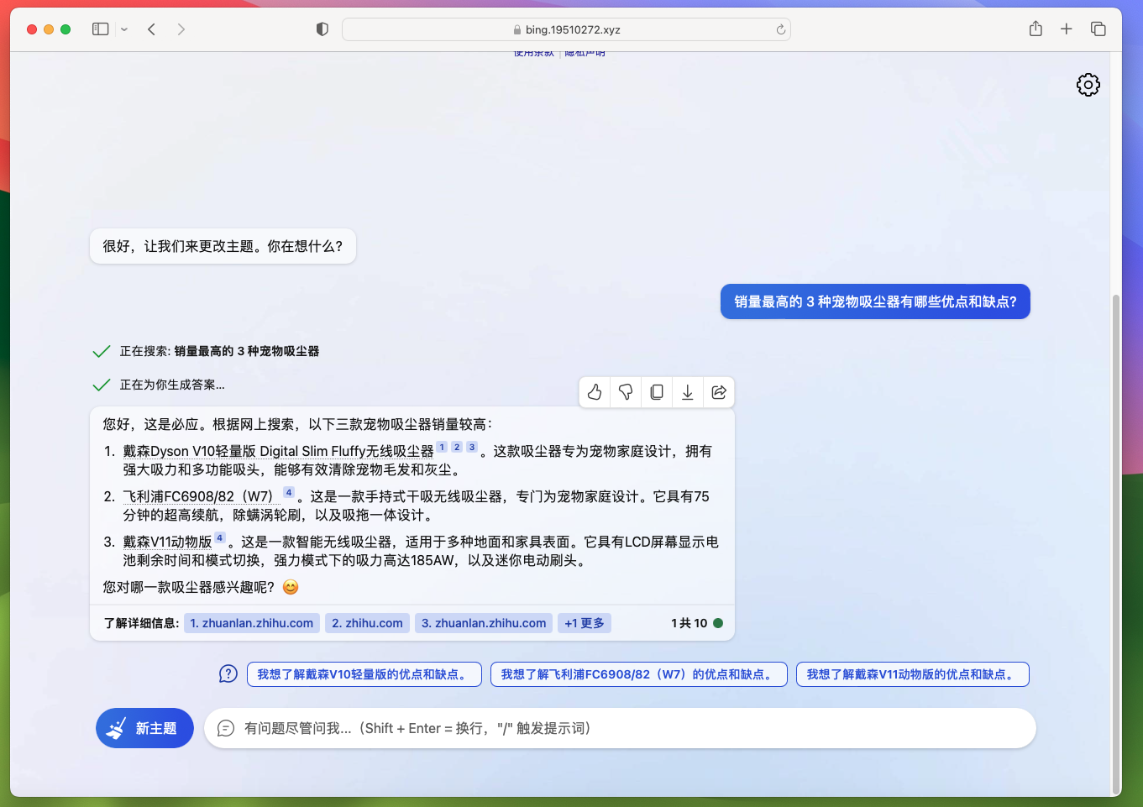The height and width of the screenshot is (807, 1143).
Task: Click the chat bubble icon in input box
Action: coord(226,728)
